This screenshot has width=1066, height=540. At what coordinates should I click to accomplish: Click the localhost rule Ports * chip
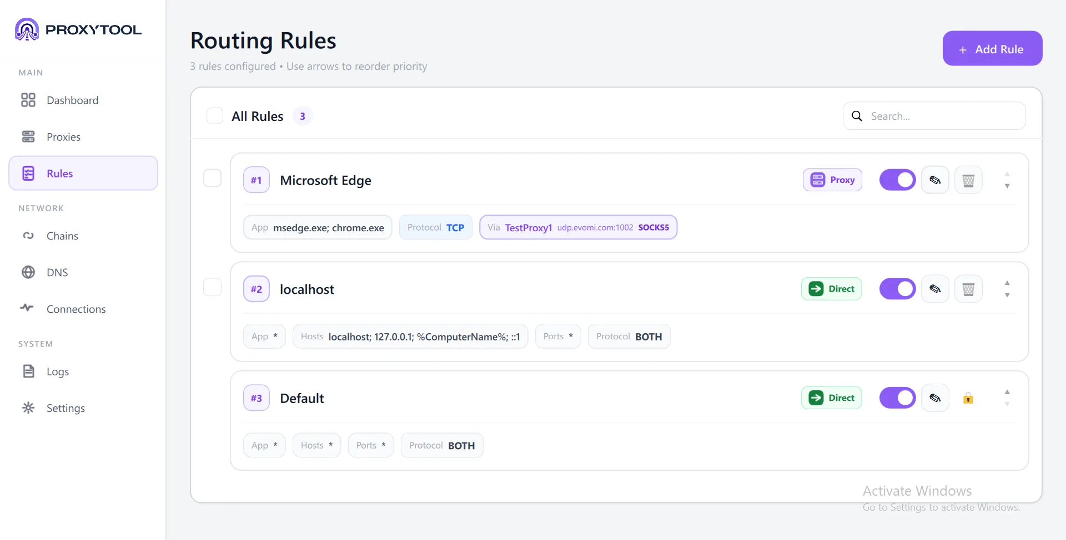click(558, 337)
